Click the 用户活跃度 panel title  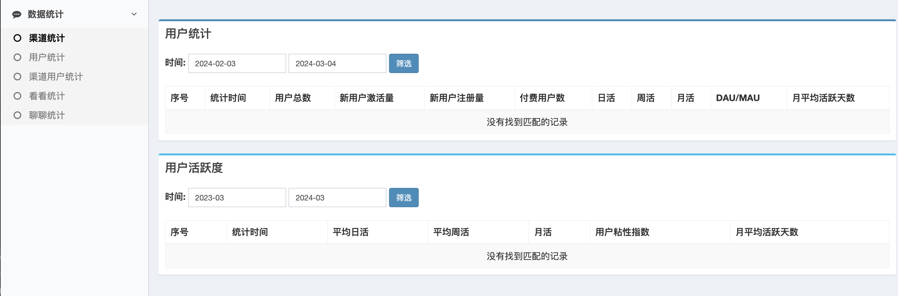pyautogui.click(x=194, y=168)
